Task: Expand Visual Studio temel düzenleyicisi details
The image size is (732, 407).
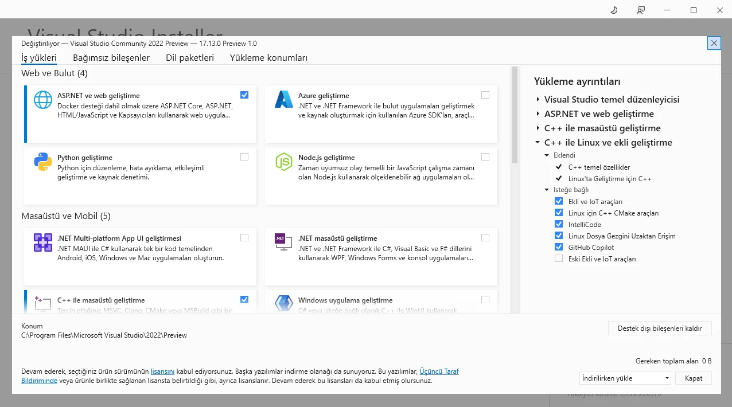Action: click(x=538, y=100)
